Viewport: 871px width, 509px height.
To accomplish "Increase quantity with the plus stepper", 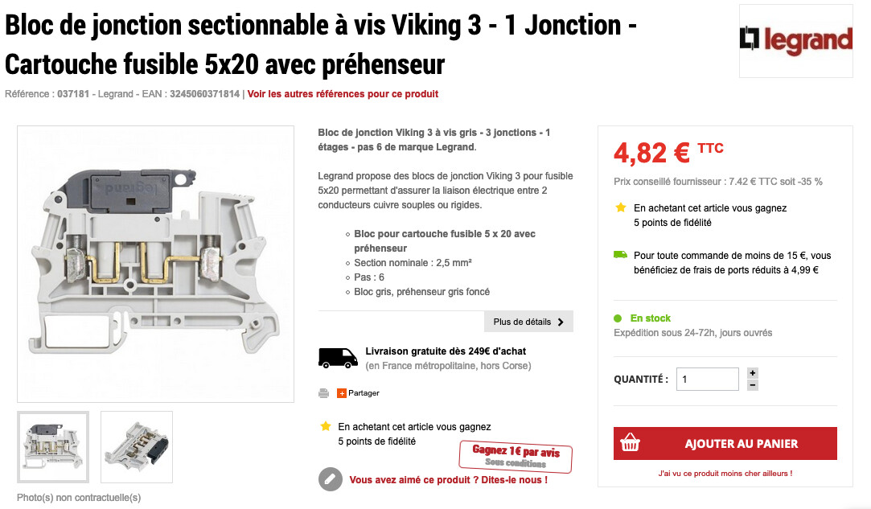I will pyautogui.click(x=752, y=373).
